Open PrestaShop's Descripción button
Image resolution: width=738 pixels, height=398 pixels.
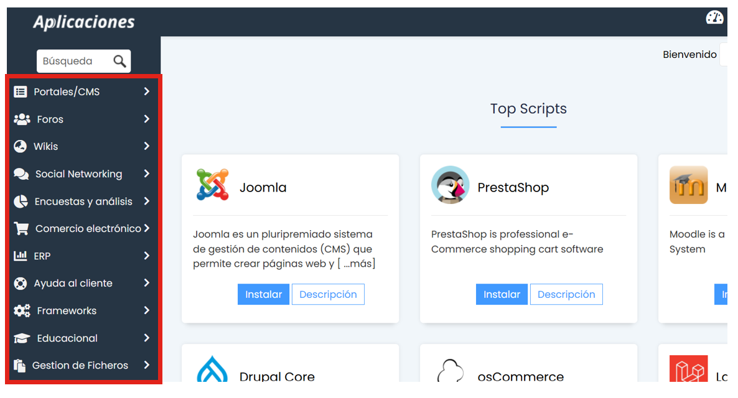pos(566,295)
